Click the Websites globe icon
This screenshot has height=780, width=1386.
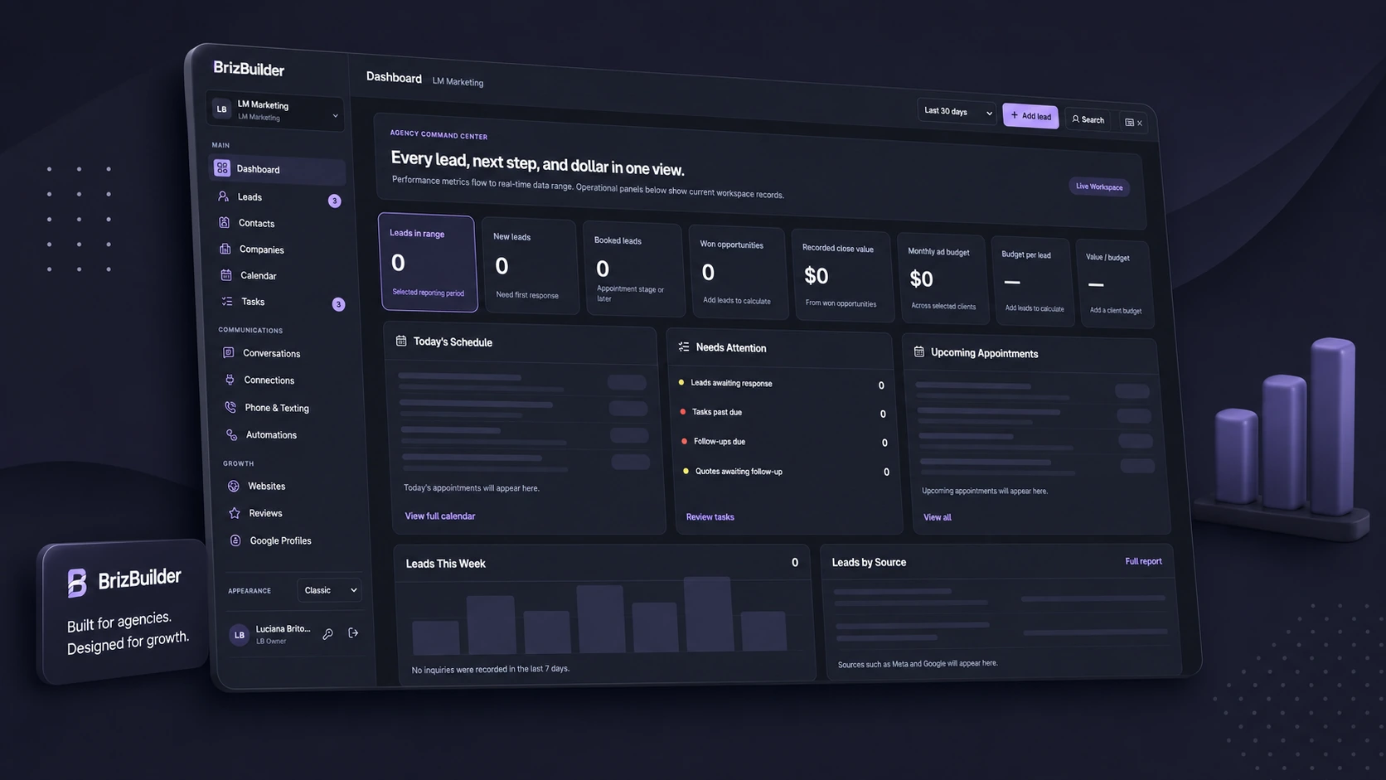tap(233, 486)
